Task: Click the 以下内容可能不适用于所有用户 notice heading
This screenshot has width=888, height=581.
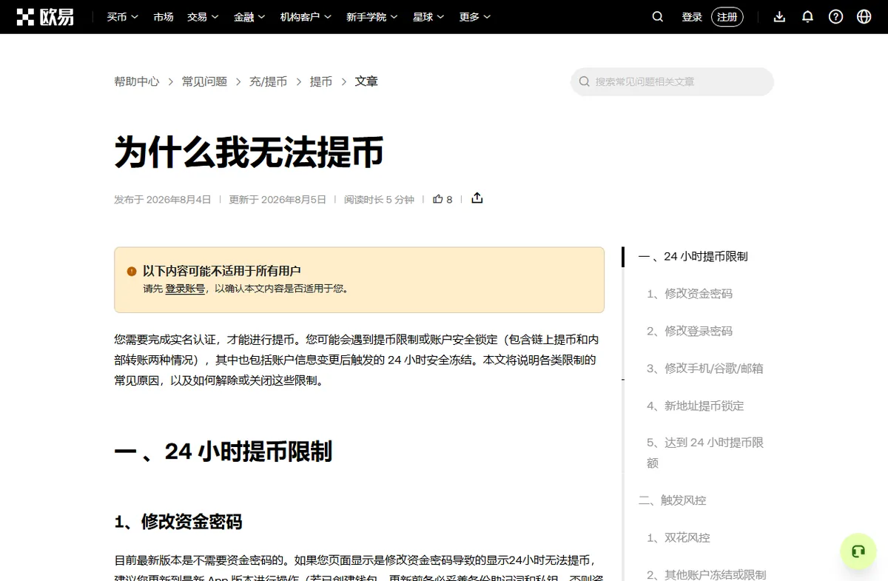Action: pyautogui.click(x=222, y=271)
